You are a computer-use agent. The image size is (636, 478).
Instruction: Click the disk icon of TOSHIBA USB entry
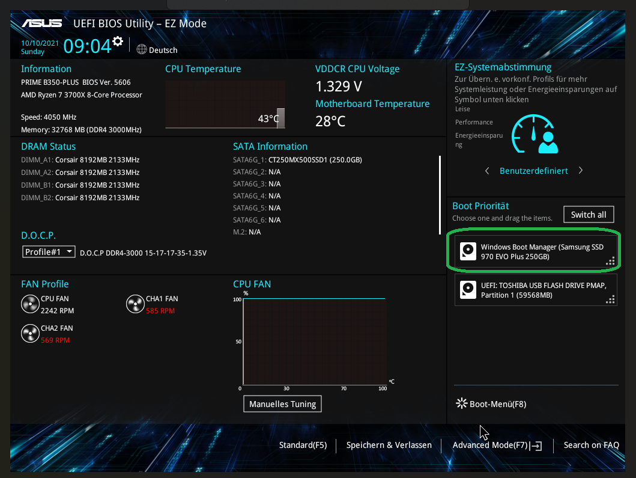(x=468, y=290)
